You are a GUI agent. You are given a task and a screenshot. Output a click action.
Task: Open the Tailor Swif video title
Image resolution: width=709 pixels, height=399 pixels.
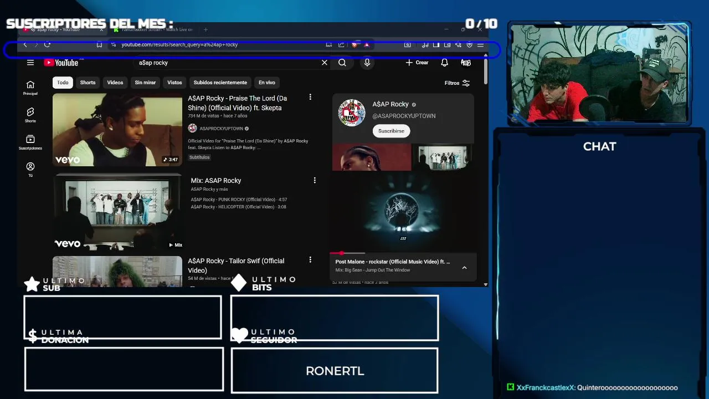236,265
